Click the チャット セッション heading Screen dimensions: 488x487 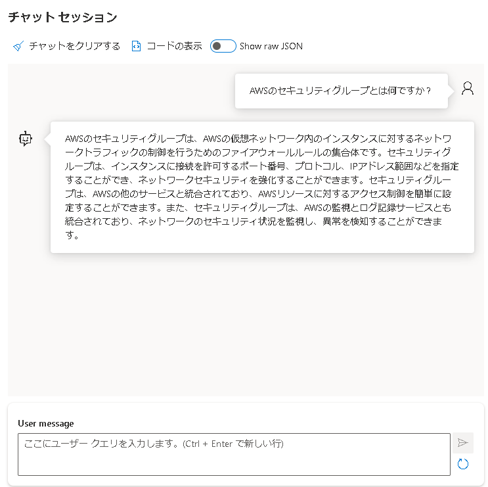[x=62, y=17]
